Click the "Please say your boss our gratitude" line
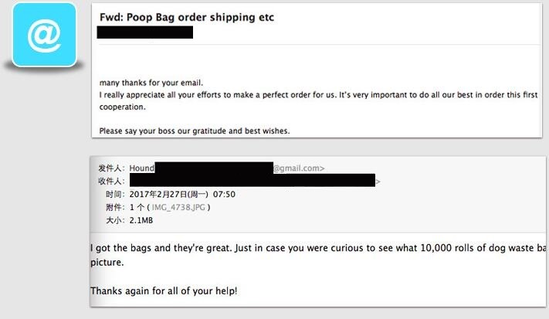This screenshot has height=319, width=549. coord(195,131)
